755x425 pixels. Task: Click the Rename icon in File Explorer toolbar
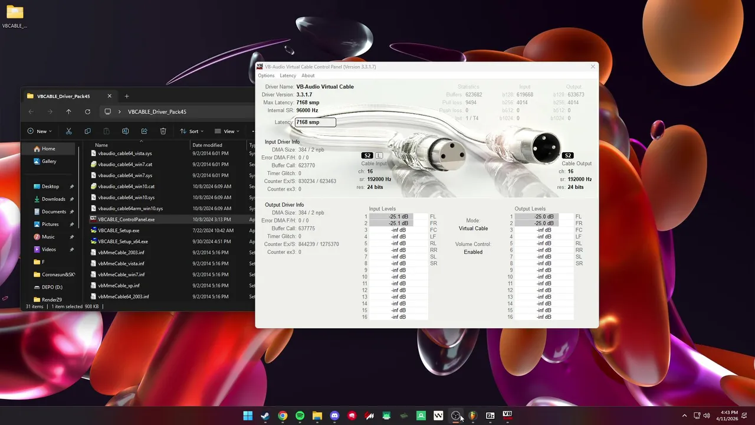click(125, 131)
